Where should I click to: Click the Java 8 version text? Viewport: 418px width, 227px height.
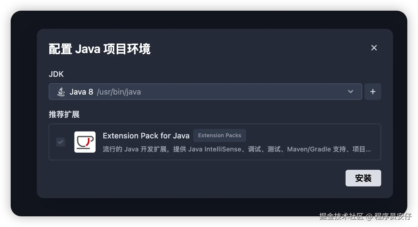click(81, 92)
